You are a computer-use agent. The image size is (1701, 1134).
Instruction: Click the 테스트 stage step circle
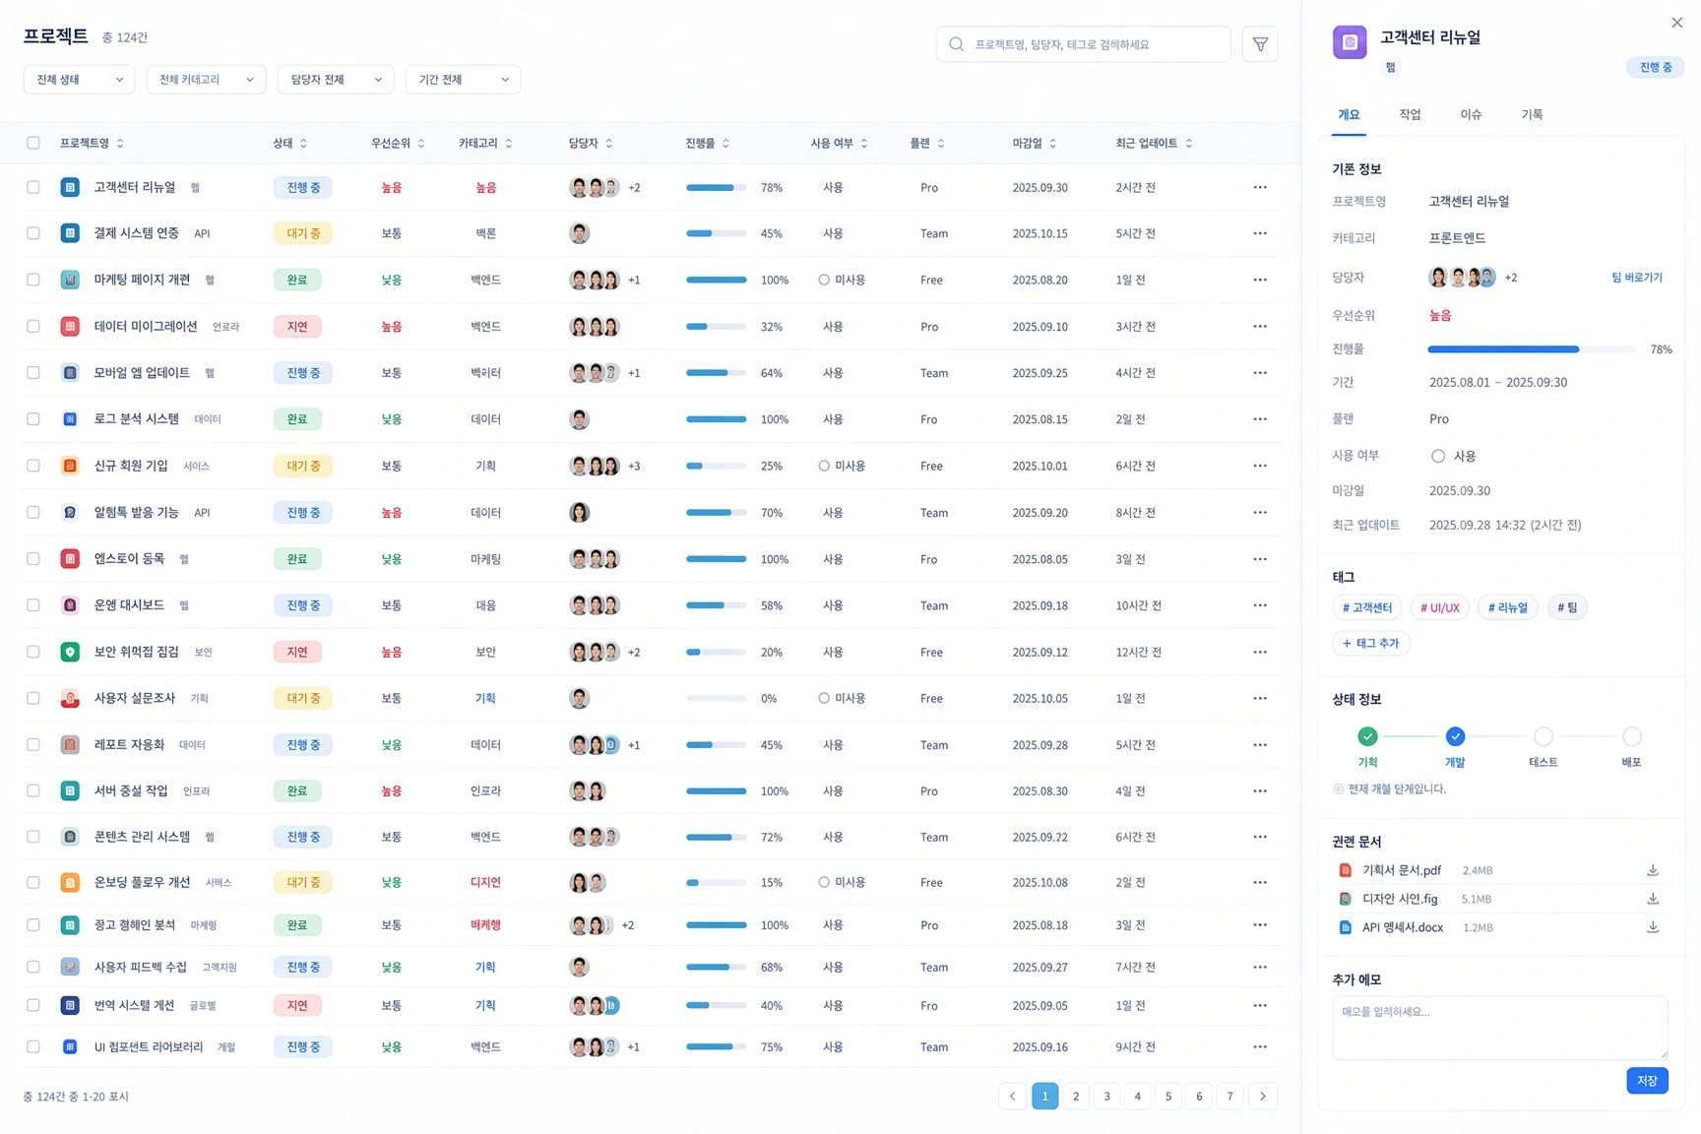1543,736
